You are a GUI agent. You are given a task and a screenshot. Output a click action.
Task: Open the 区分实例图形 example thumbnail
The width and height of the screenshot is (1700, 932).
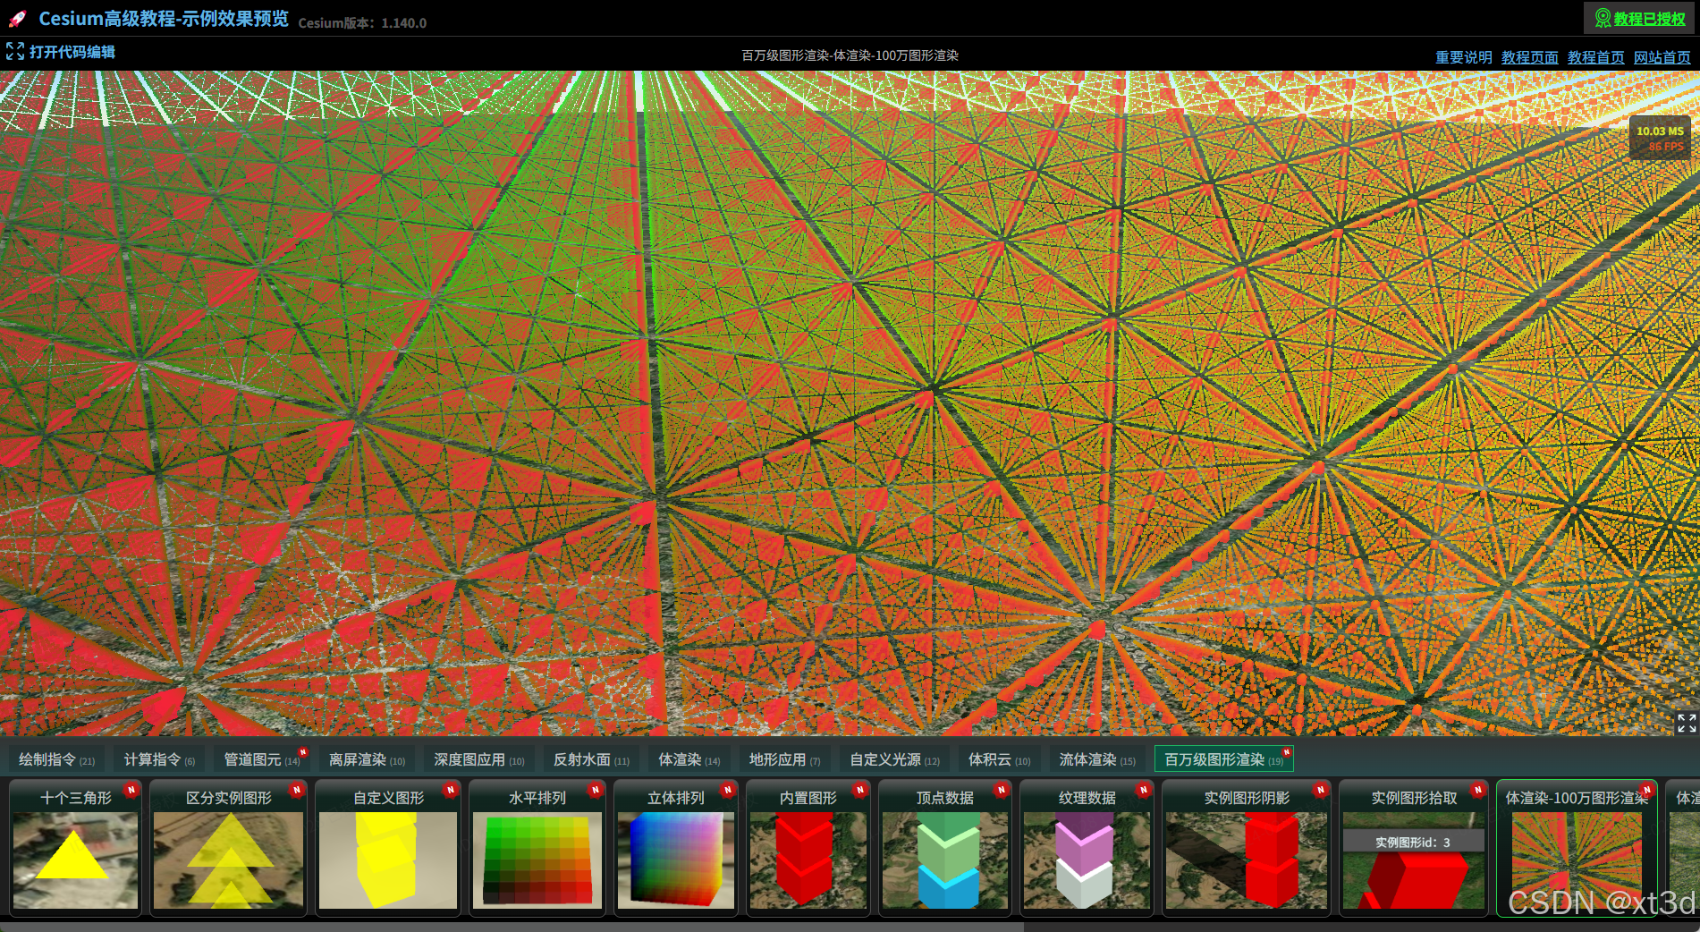(228, 848)
